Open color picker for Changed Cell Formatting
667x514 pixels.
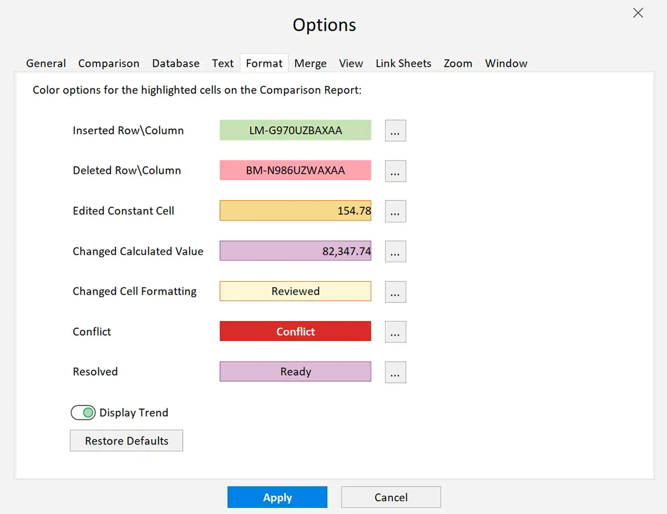[395, 292]
